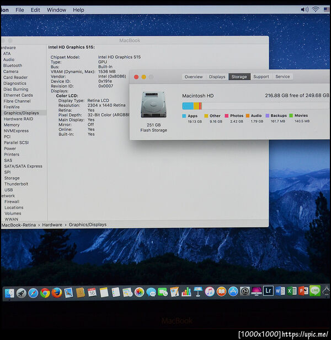Click Graphics/Displays in the bottom path bar

[x=88, y=224]
